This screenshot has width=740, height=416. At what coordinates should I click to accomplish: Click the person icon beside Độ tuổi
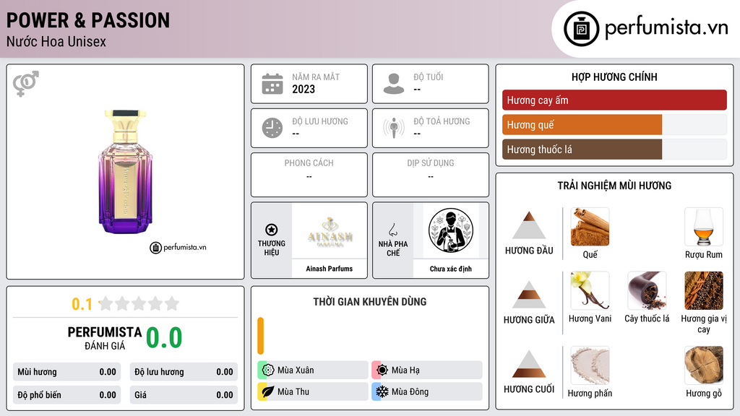pyautogui.click(x=394, y=84)
